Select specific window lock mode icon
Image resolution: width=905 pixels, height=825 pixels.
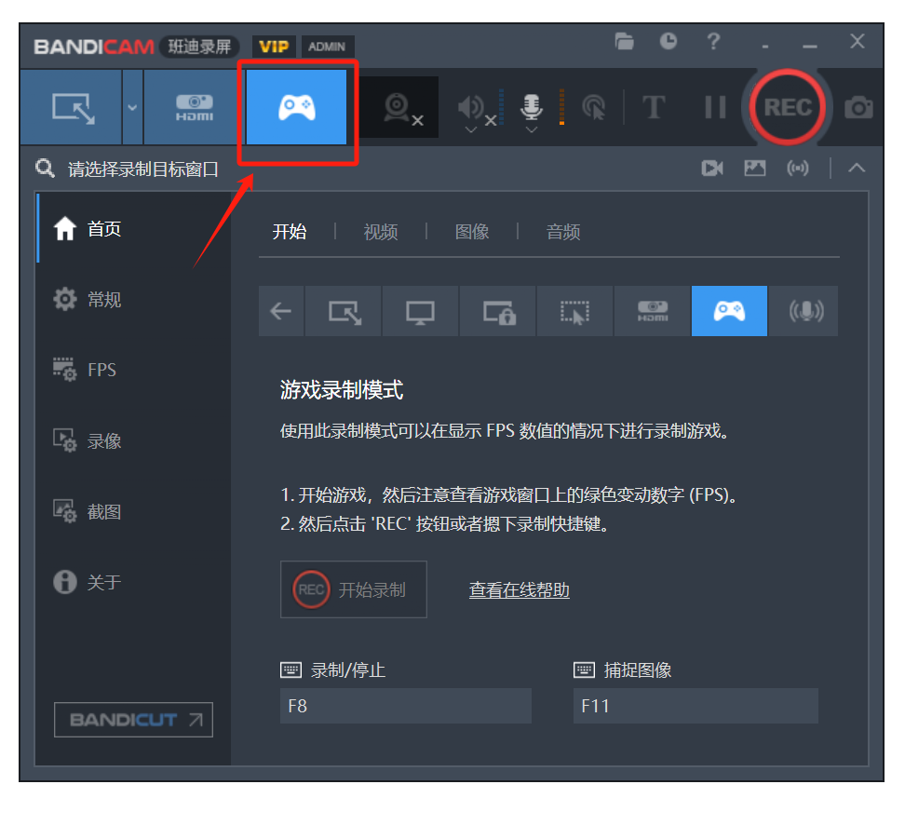[497, 311]
